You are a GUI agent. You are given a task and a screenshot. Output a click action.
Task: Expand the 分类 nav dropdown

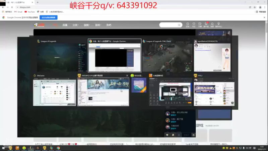point(75,25)
